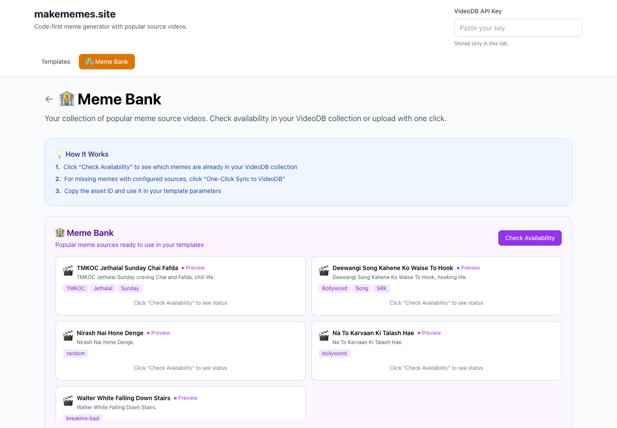Open Preview for Deewangi Song Kahene Ko Waise

469,268
